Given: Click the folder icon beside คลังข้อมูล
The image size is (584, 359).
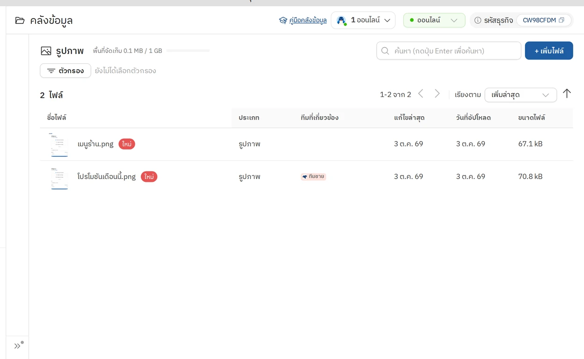Looking at the screenshot, I should tap(20, 21).
